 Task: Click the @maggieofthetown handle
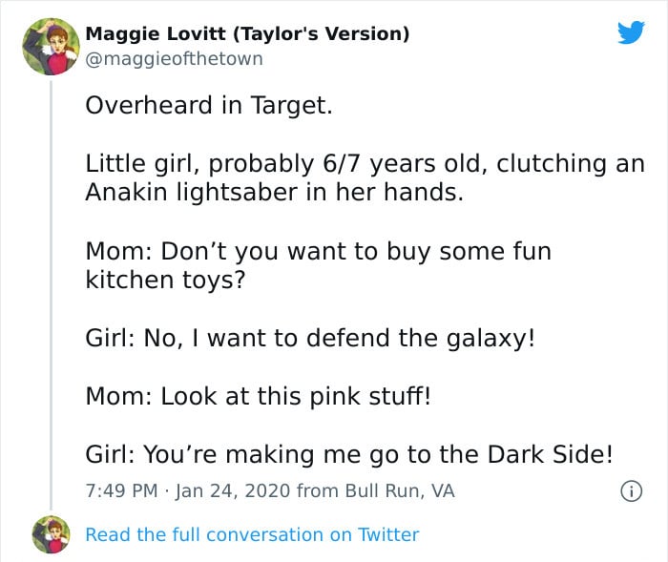coord(174,59)
